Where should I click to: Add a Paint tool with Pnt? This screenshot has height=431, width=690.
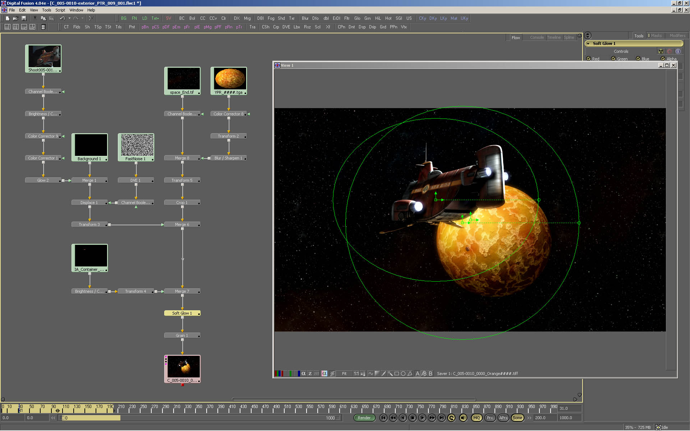[x=132, y=27]
